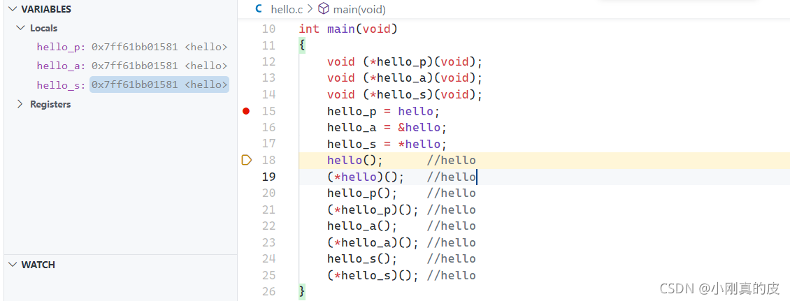Click '(*hello)();' on line 19
The height and width of the screenshot is (301, 790).
pyautogui.click(x=366, y=177)
